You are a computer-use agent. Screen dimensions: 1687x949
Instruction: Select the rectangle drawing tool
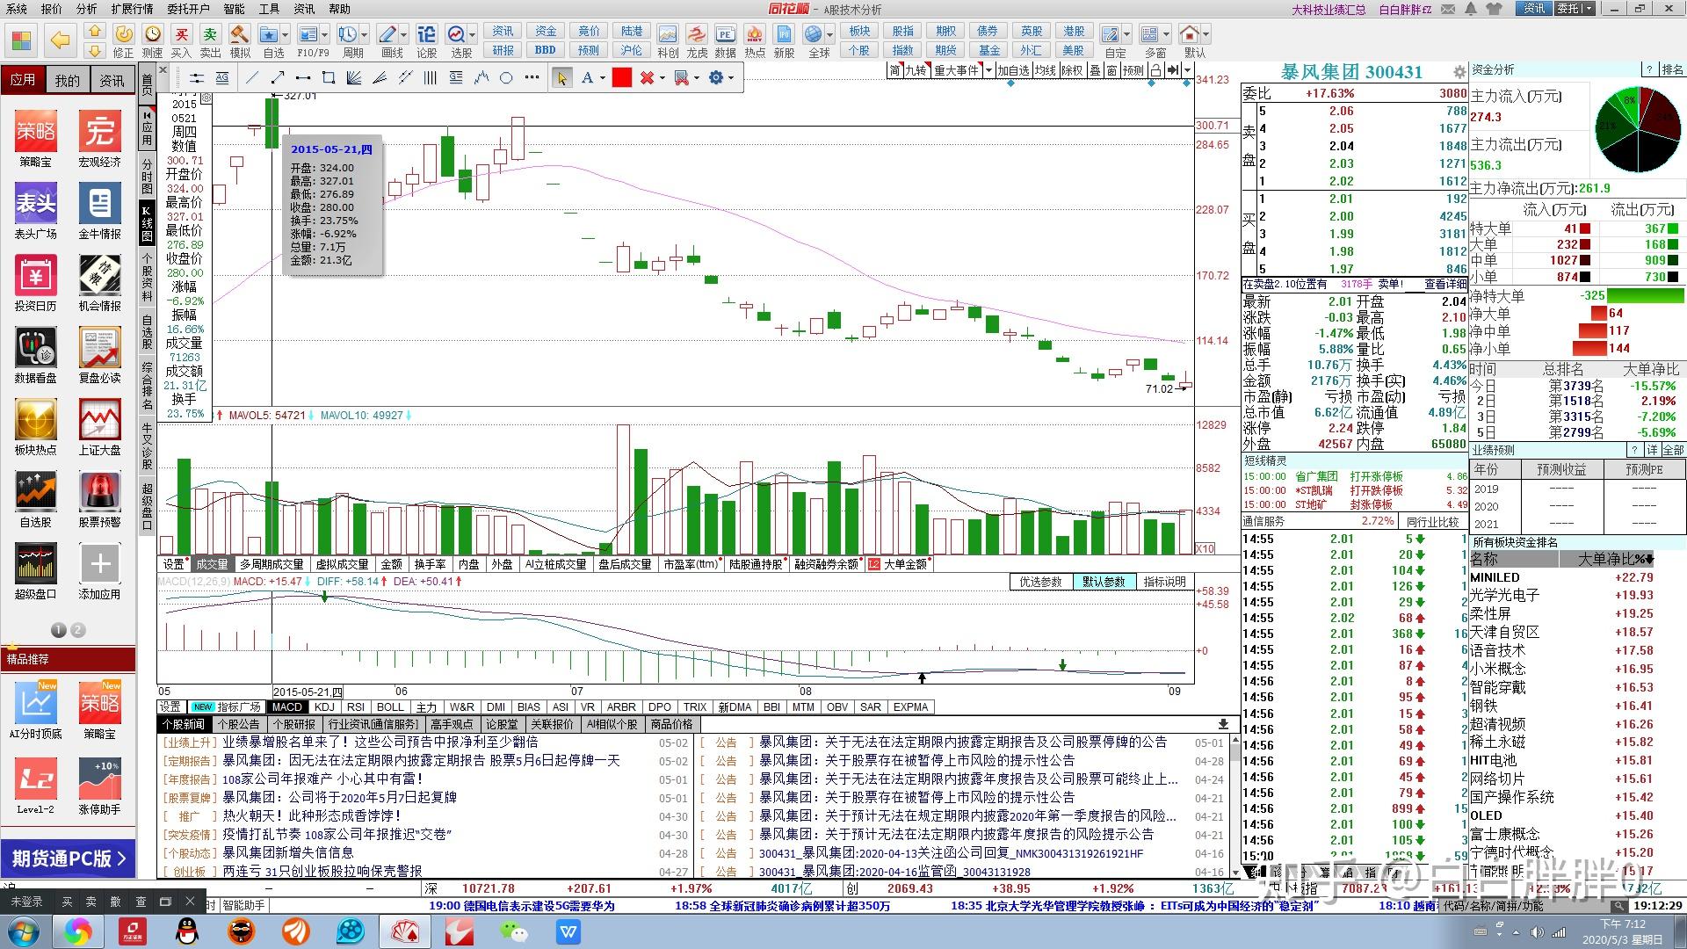coord(329,78)
